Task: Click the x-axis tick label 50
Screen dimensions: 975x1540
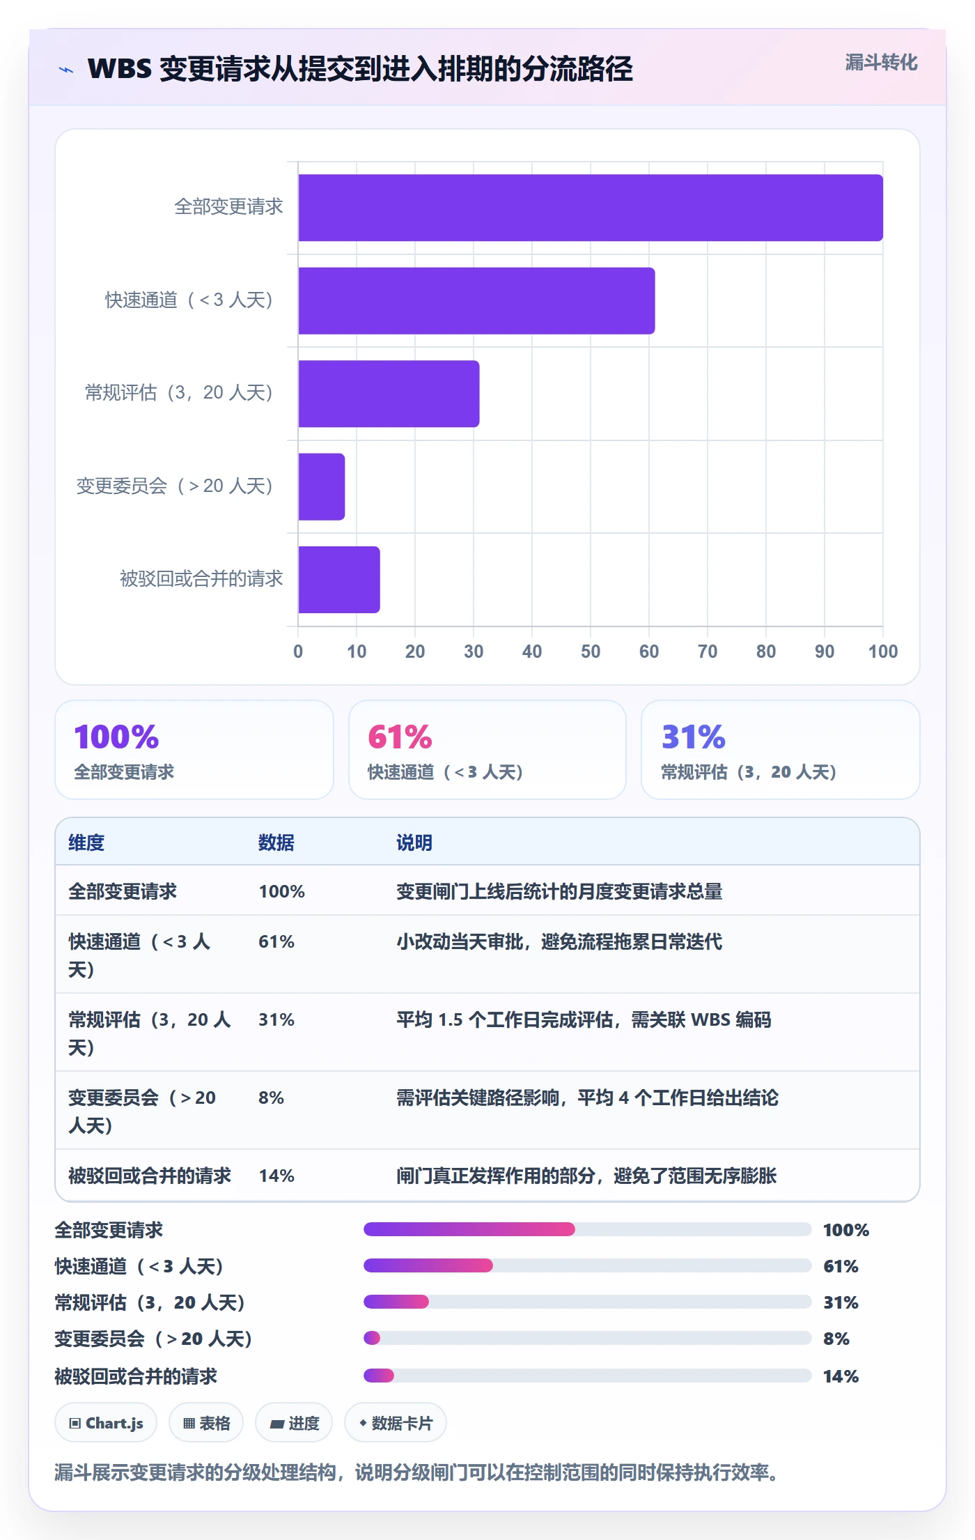Action: [591, 652]
